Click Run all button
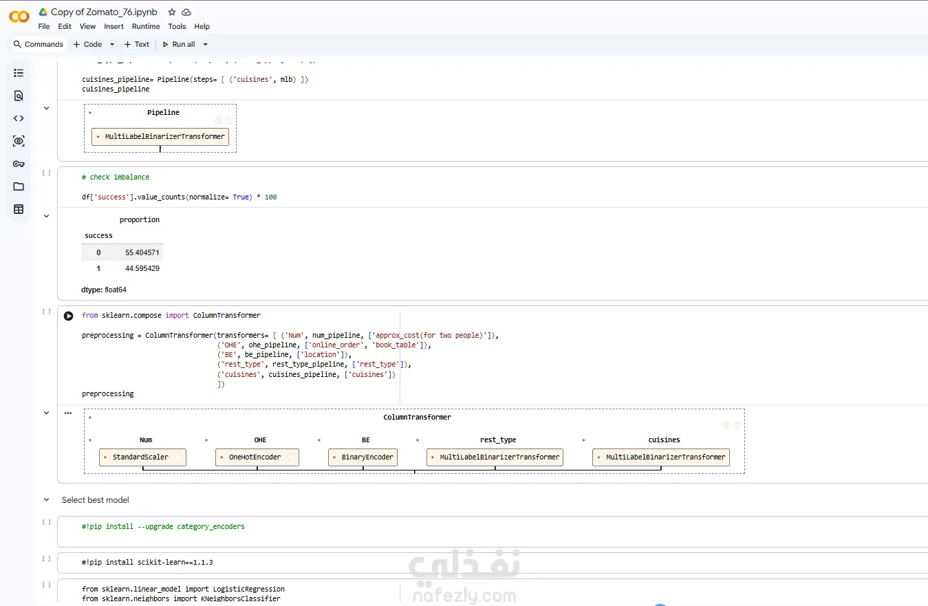 [179, 44]
